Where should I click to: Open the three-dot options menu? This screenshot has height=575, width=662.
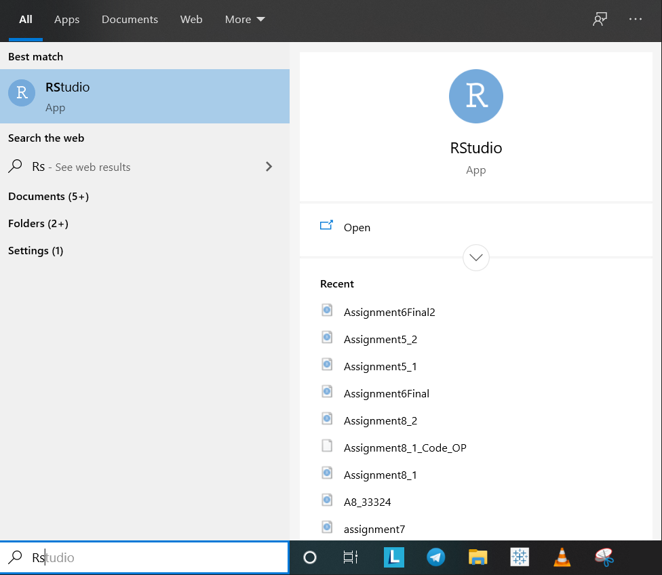pos(636,20)
